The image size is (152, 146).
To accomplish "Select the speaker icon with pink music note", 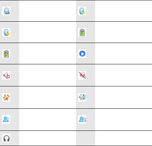I will pos(6,75).
